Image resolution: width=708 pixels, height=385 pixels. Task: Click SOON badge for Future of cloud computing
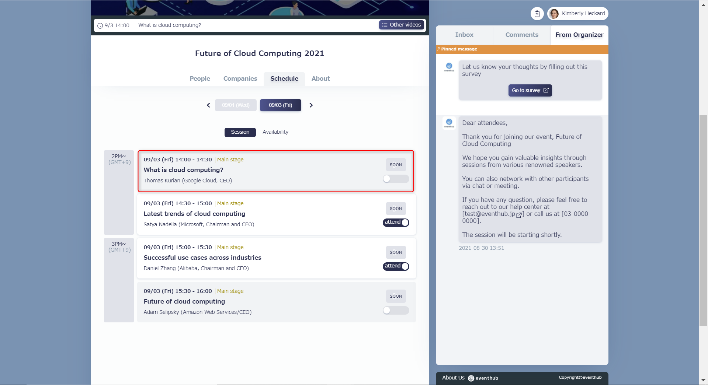click(396, 296)
